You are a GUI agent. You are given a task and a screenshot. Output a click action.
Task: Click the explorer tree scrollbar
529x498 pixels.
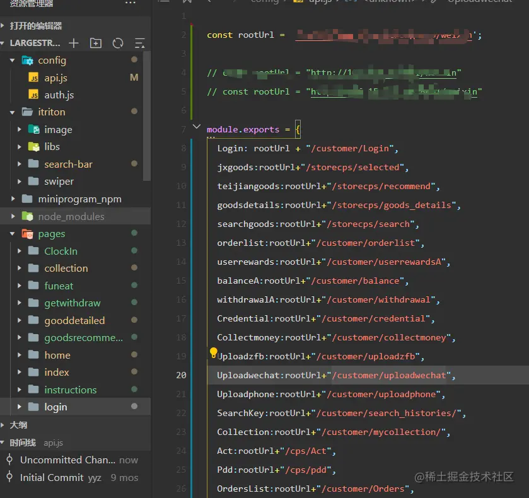click(x=147, y=117)
